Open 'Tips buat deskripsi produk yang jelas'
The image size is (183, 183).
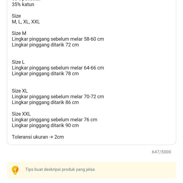tap(60, 169)
